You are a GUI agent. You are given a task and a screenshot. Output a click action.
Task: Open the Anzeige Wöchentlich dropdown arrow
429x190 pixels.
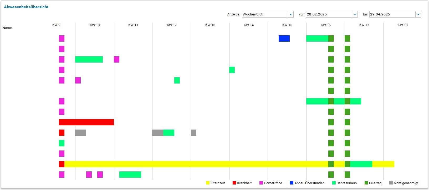[x=290, y=14]
